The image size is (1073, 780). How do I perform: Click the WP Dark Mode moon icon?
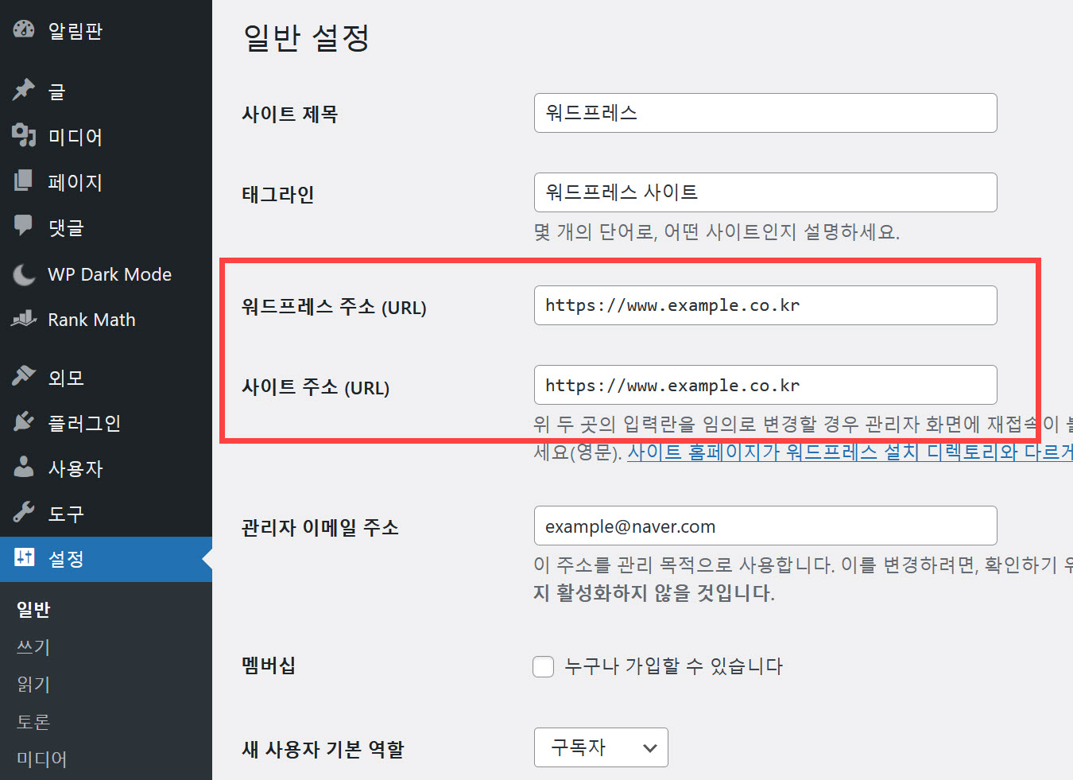coord(24,274)
